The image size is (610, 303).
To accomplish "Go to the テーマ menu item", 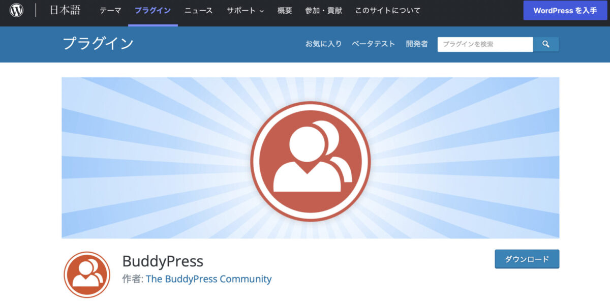I will point(110,11).
